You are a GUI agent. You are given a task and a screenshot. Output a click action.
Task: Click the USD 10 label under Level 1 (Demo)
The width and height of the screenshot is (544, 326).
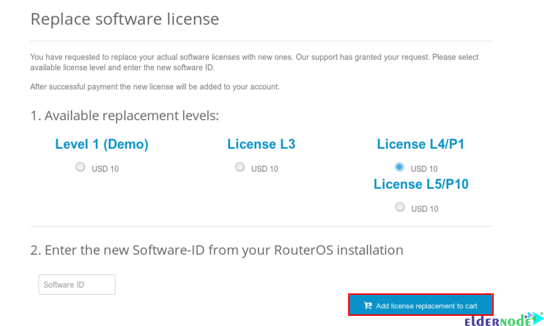coord(105,169)
